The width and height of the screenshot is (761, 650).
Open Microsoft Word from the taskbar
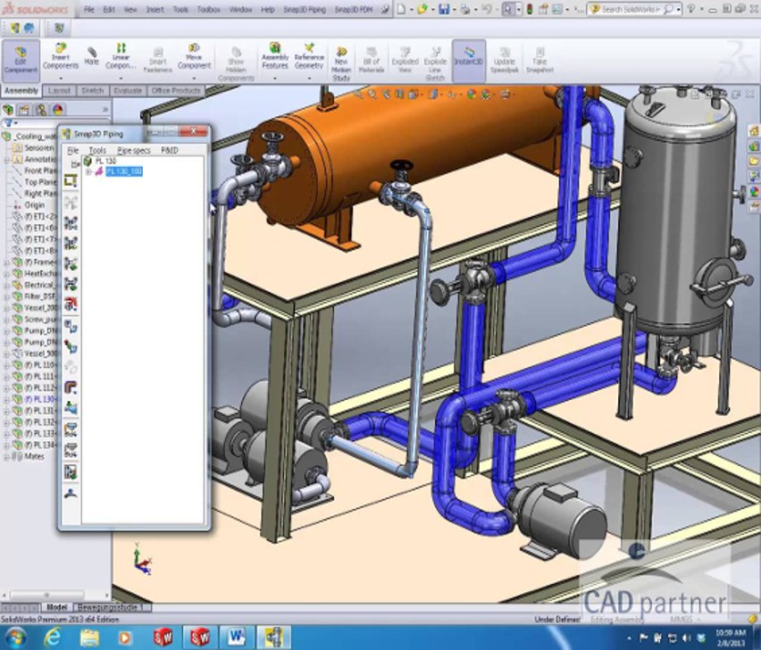[x=237, y=637]
